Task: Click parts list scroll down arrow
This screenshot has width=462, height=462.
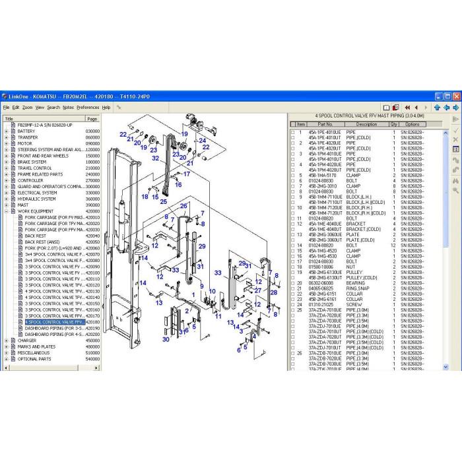Action: pyautogui.click(x=445, y=367)
